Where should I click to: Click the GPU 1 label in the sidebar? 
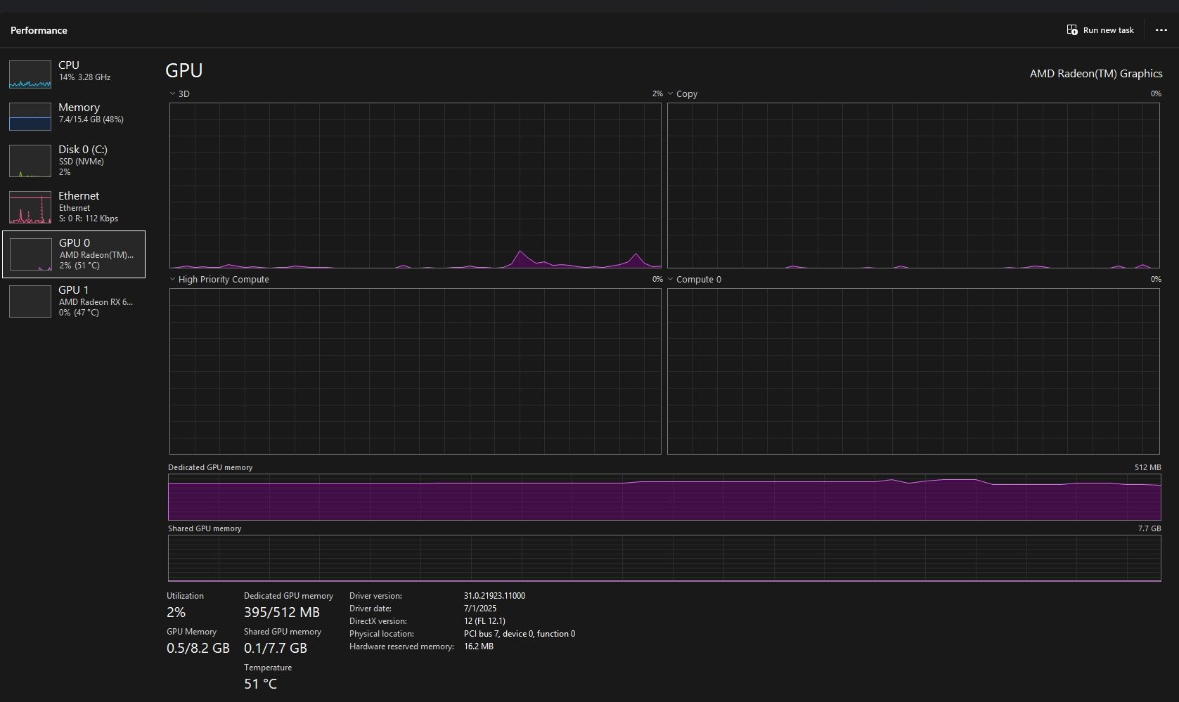coord(74,290)
